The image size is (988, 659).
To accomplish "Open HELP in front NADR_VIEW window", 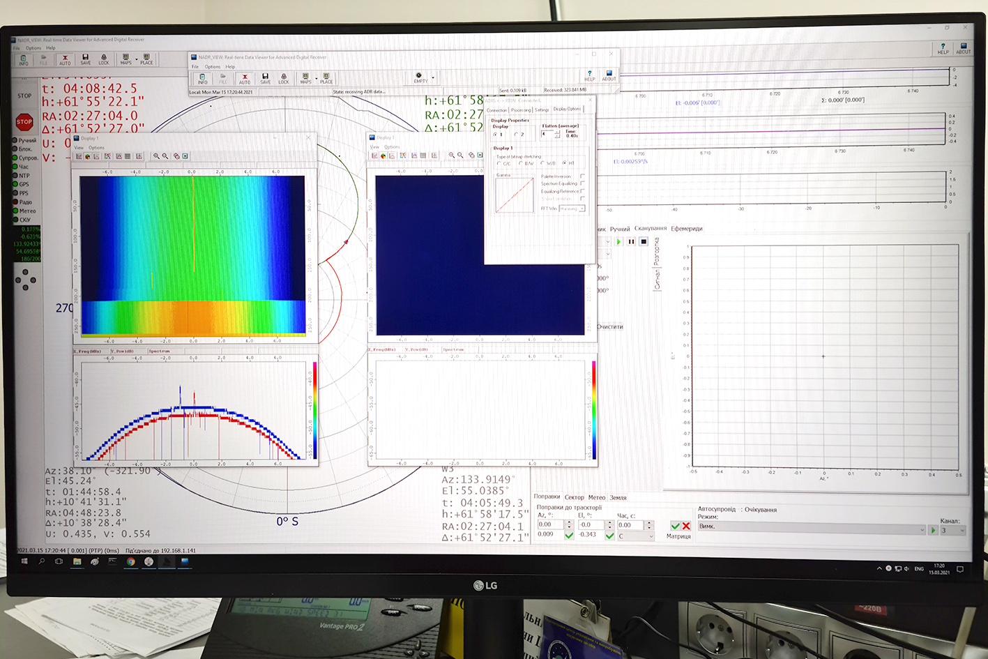I will (589, 75).
